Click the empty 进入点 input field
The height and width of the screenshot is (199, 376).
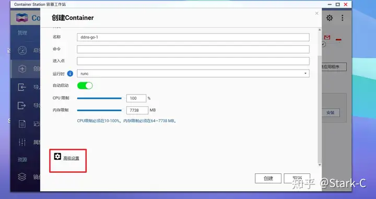(x=193, y=61)
